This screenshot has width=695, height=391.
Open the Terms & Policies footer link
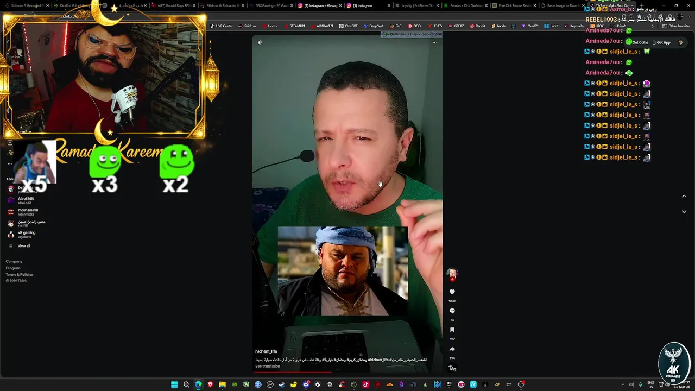pos(20,274)
